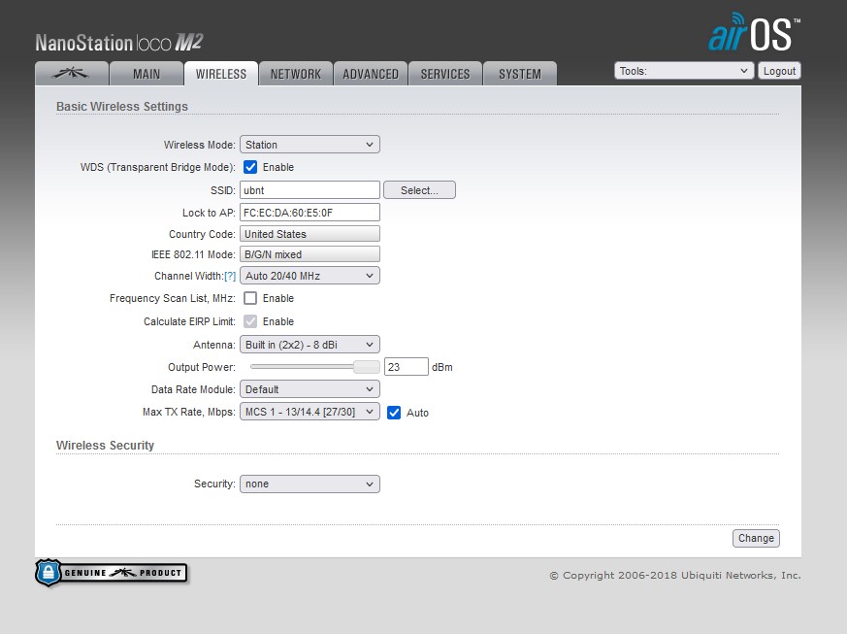Click the Ubiquiti copyright text
Screen dimensions: 847x634
tap(675, 575)
